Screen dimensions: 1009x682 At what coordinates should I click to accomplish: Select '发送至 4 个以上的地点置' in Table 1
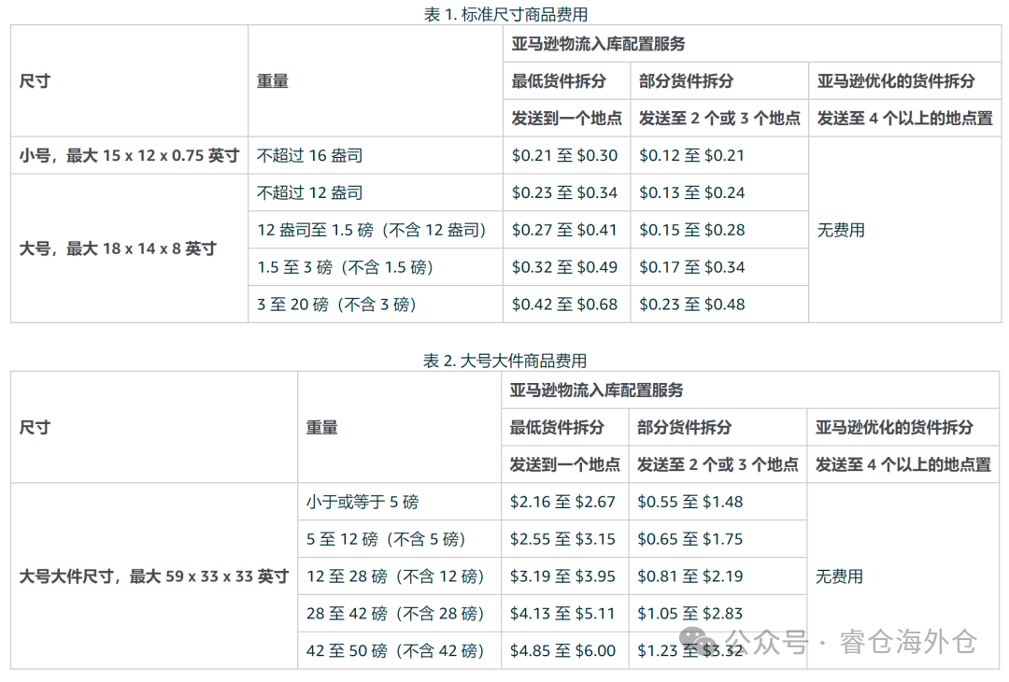(x=904, y=119)
